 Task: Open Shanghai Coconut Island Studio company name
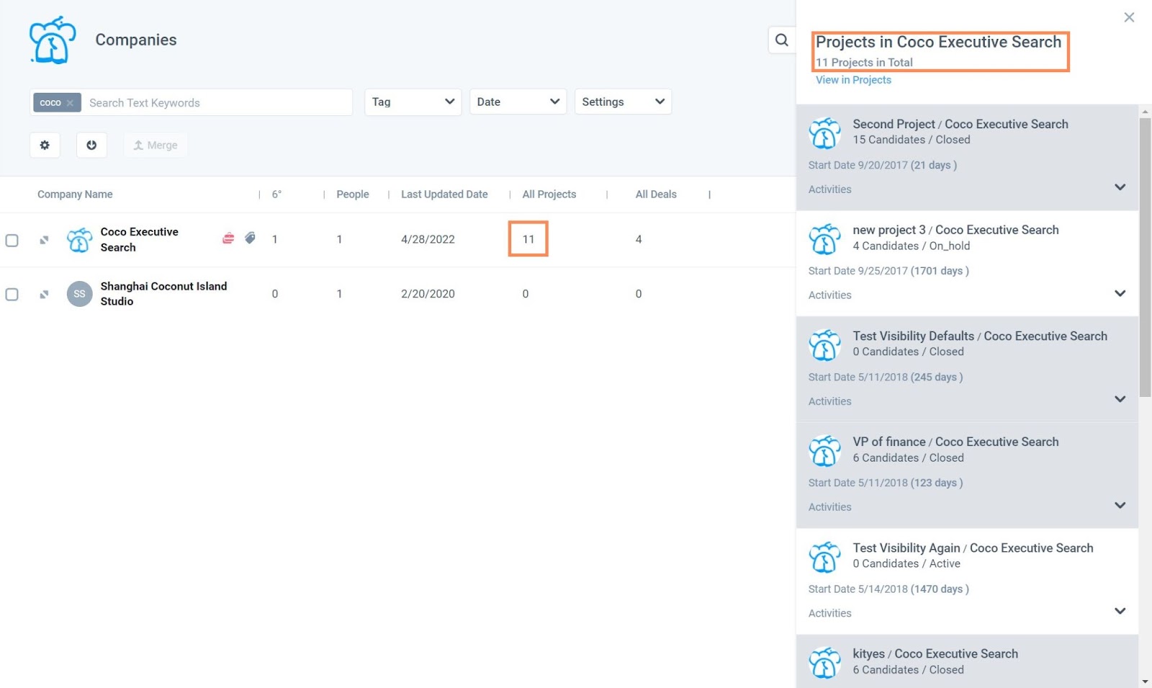tap(163, 294)
